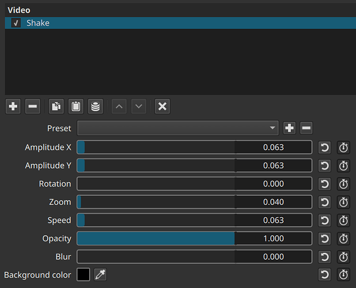This screenshot has height=288, width=356.
Task: Click the Zoom slider
Action: coord(156,202)
